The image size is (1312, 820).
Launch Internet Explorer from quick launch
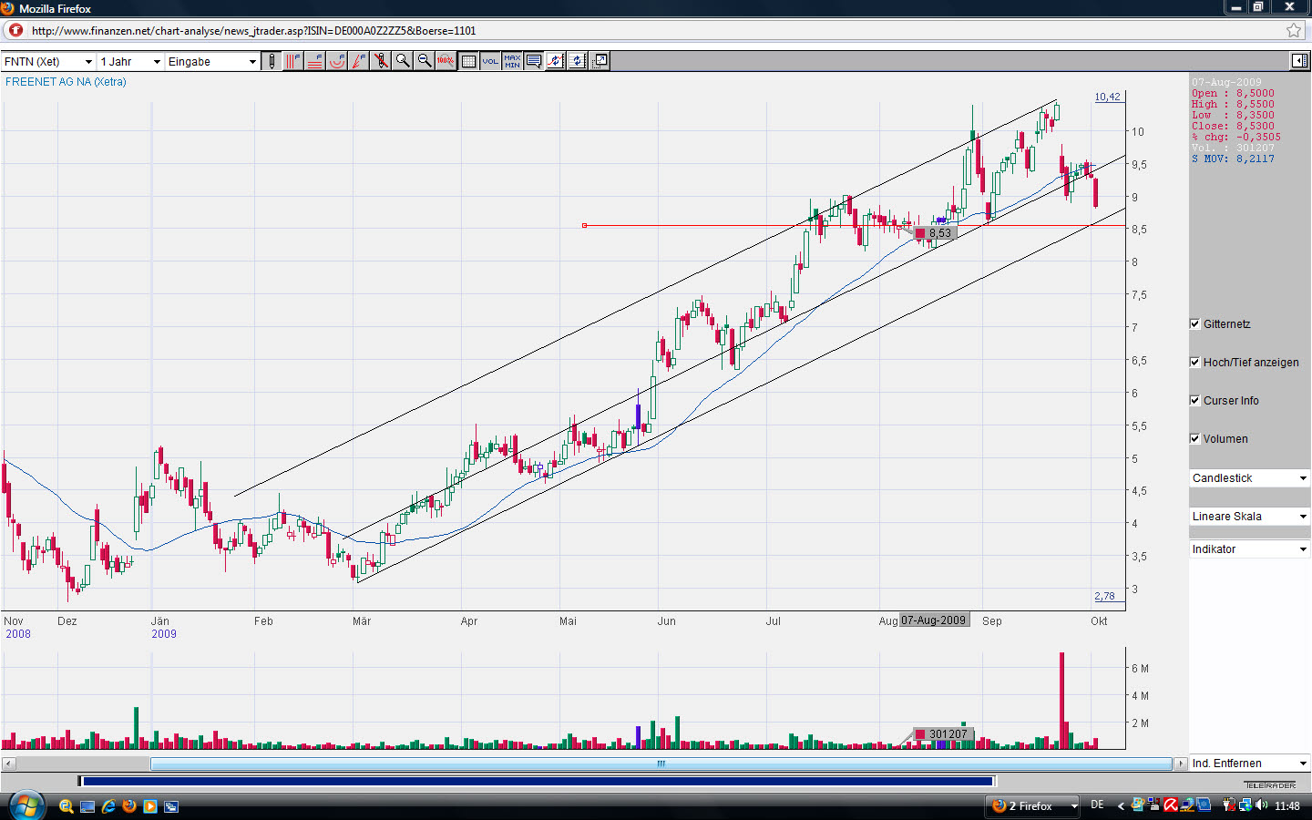(108, 806)
